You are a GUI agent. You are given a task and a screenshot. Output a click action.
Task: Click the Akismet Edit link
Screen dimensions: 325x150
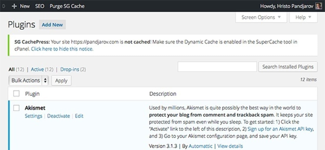coord(79,116)
